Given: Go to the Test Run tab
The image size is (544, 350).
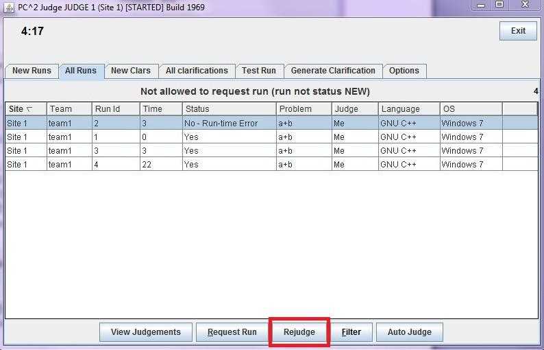Looking at the screenshot, I should tap(259, 71).
